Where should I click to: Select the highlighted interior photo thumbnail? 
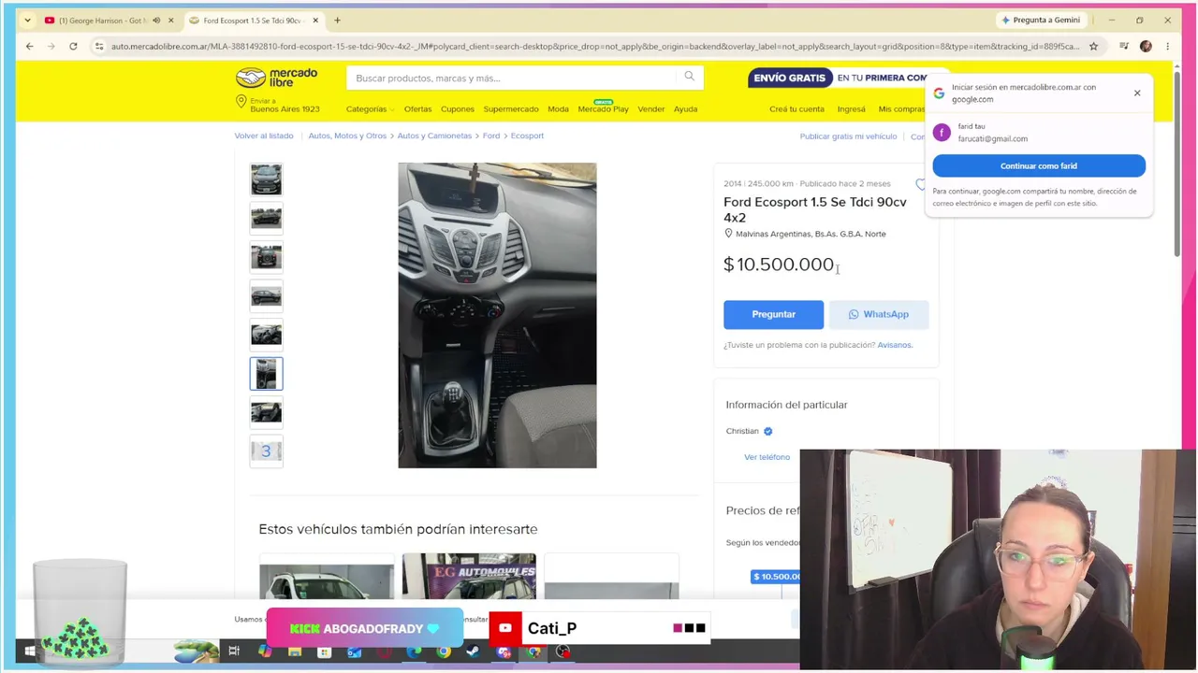(266, 374)
